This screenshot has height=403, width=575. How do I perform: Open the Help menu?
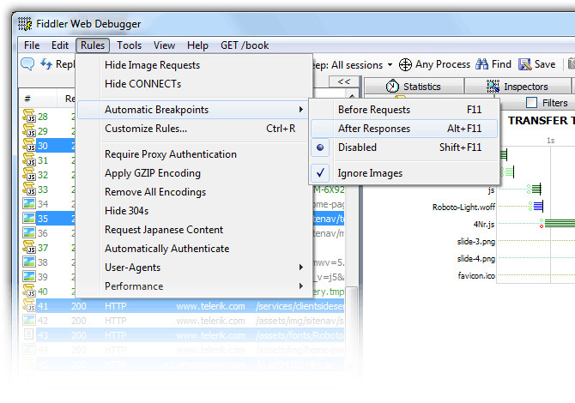pyautogui.click(x=197, y=45)
